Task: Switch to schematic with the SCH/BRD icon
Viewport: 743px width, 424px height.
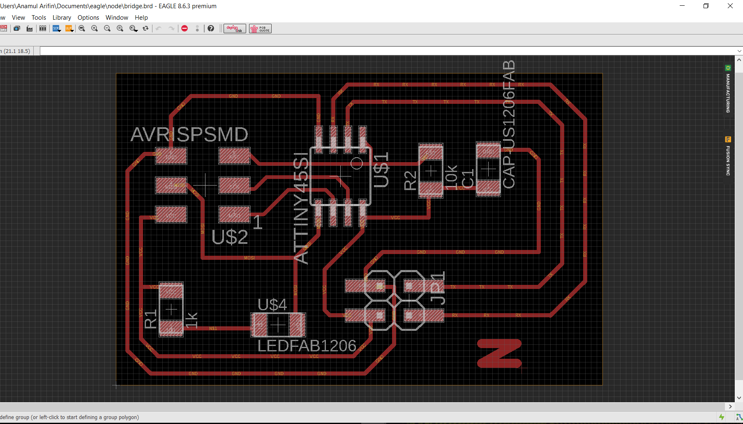Action: pyautogui.click(x=4, y=28)
